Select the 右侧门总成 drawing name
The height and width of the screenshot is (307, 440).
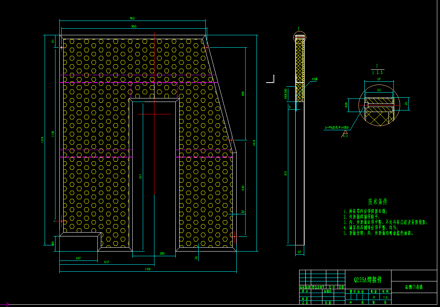click(x=414, y=287)
